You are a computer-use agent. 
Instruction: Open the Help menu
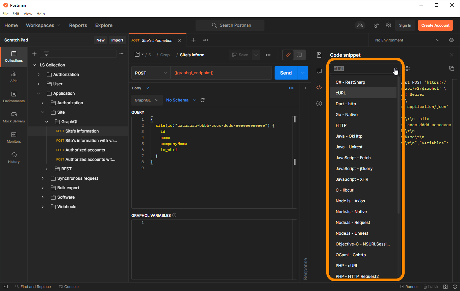coord(41,14)
